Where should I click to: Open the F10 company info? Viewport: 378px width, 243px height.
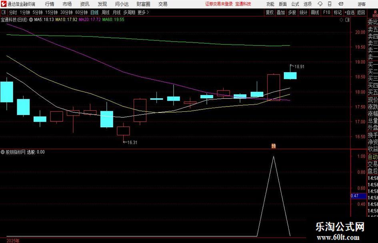tap(327, 12)
